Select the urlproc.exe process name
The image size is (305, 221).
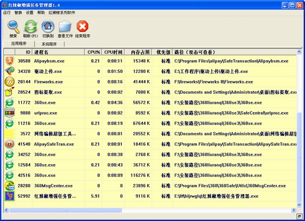(x=46, y=113)
